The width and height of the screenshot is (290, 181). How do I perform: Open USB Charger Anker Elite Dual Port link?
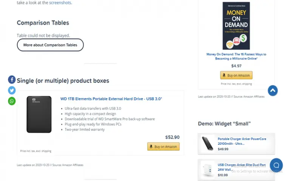point(242,167)
